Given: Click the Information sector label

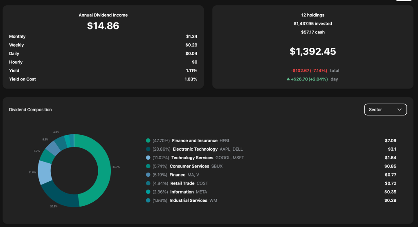Looking at the screenshot, I should pos(182,192).
